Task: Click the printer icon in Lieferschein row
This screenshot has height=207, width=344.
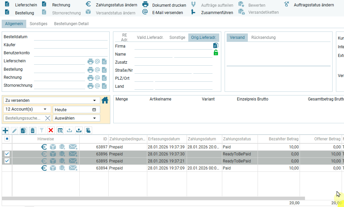Action: pos(90,61)
